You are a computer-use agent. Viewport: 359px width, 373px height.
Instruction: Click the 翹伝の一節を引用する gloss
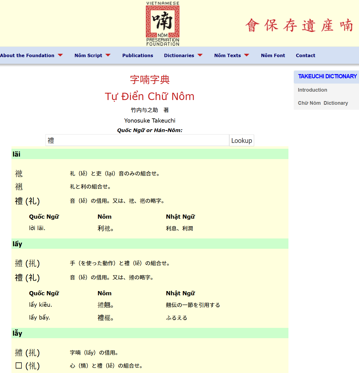click(x=193, y=305)
